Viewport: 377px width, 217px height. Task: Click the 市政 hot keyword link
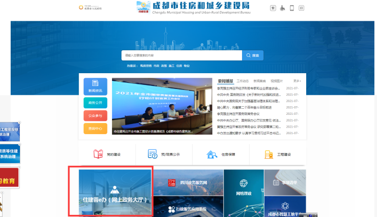(156, 66)
